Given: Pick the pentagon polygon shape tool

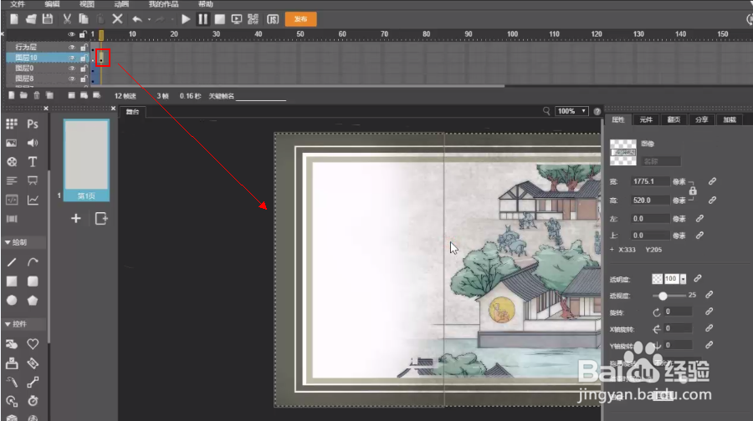Looking at the screenshot, I should [33, 301].
